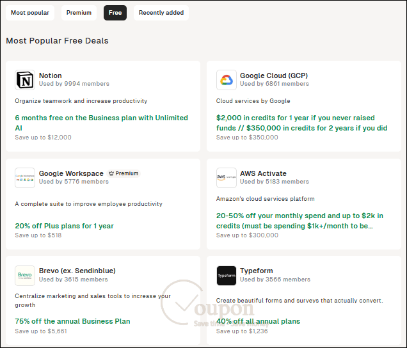Click the Google Cloud logo icon

(227, 80)
